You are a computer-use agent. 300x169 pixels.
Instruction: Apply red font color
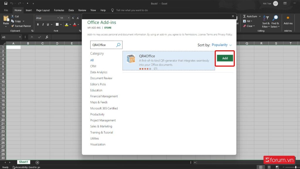(75, 24)
